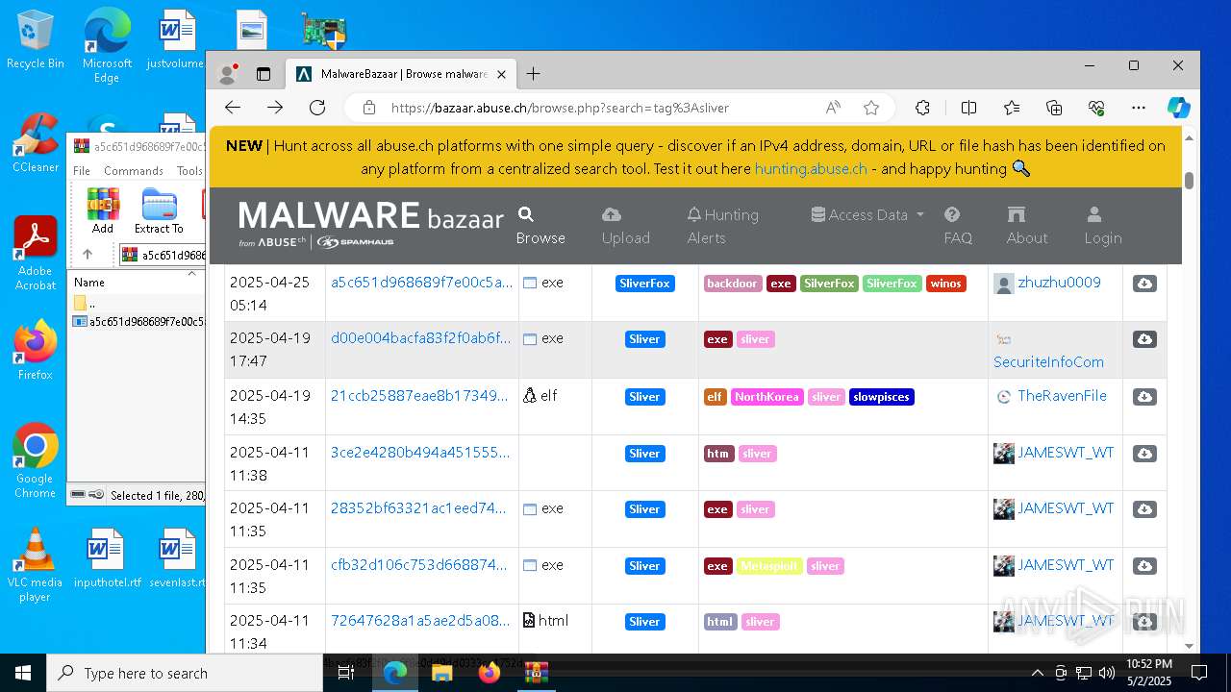The height and width of the screenshot is (692, 1231).
Task: Click the Edge forward arrow
Action: (275, 108)
